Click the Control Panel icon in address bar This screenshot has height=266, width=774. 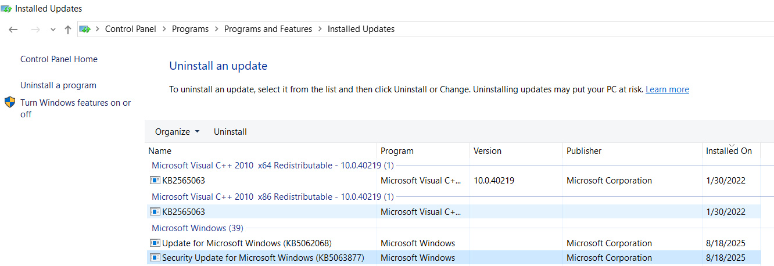[x=85, y=29]
